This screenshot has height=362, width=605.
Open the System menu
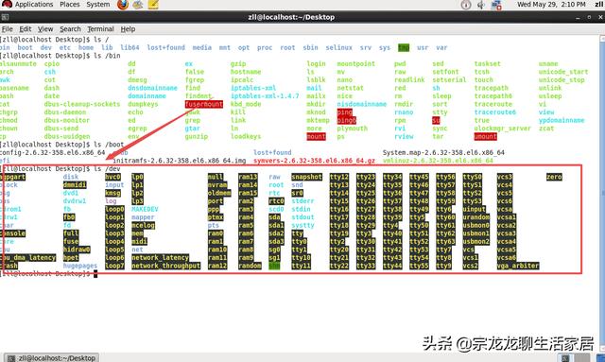[98, 5]
